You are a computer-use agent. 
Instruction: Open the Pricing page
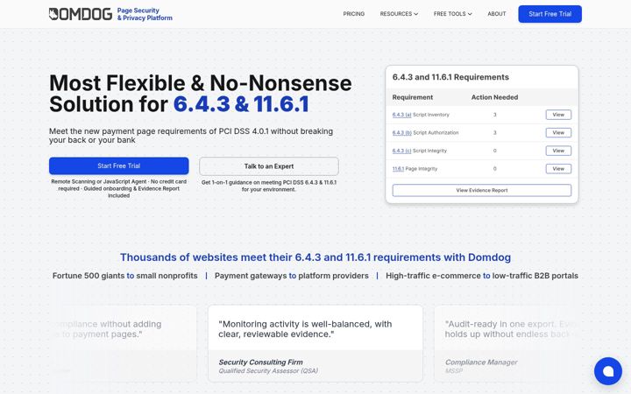354,14
